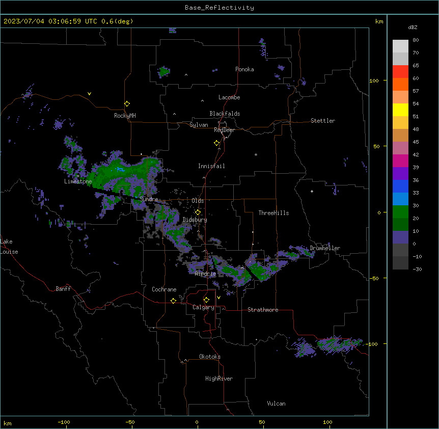The image size is (439, 429).
Task: Click the yellow station marker south of RedDeer
Action: (x=216, y=143)
